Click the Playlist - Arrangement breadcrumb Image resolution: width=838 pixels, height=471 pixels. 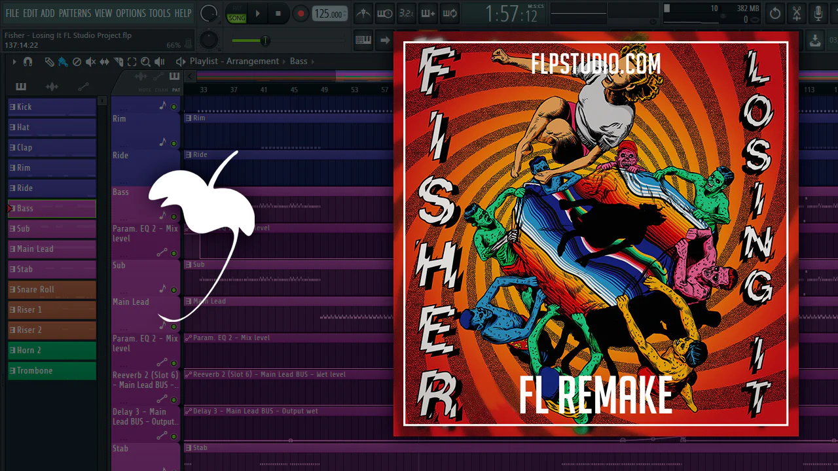point(234,61)
